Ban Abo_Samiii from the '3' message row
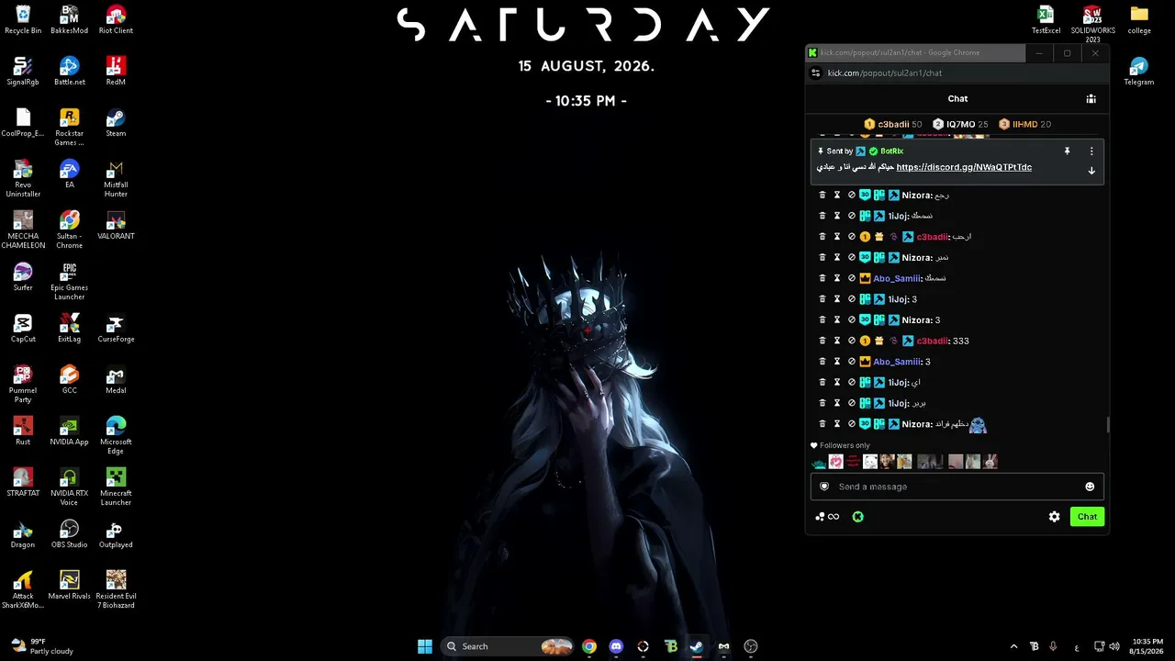 851,362
